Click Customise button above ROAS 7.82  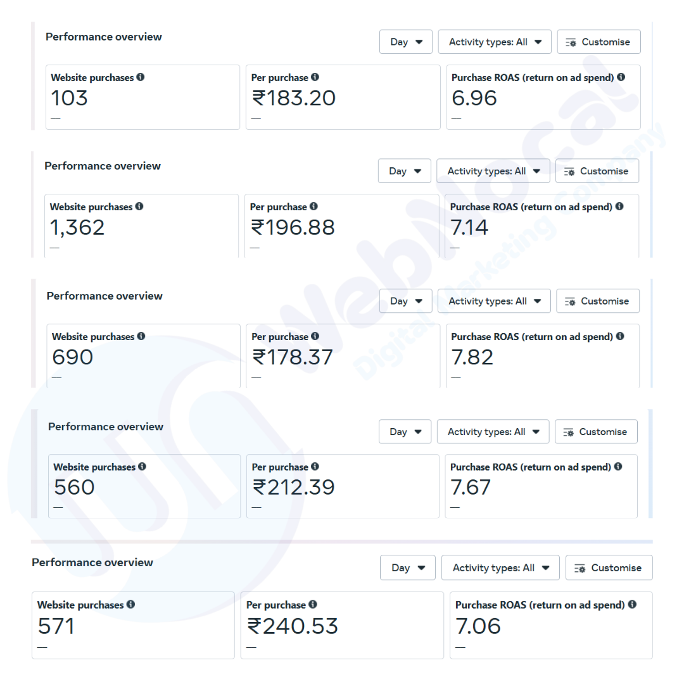click(x=597, y=301)
